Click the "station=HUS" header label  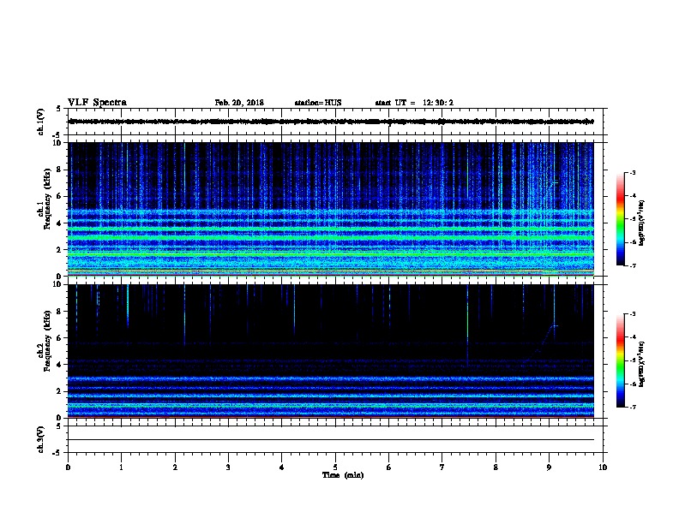318,103
